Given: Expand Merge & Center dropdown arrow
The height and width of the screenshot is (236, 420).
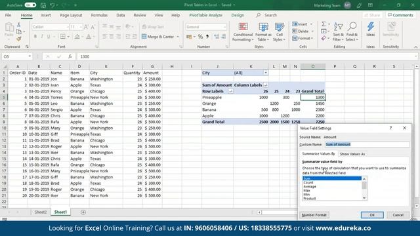Looking at the screenshot, I should (178, 37).
